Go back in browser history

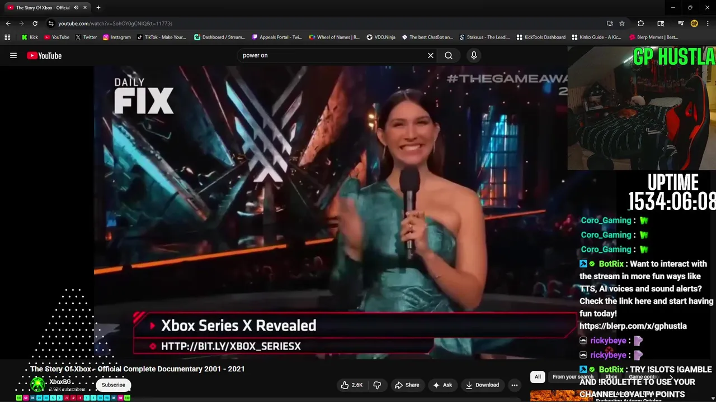(x=8, y=23)
